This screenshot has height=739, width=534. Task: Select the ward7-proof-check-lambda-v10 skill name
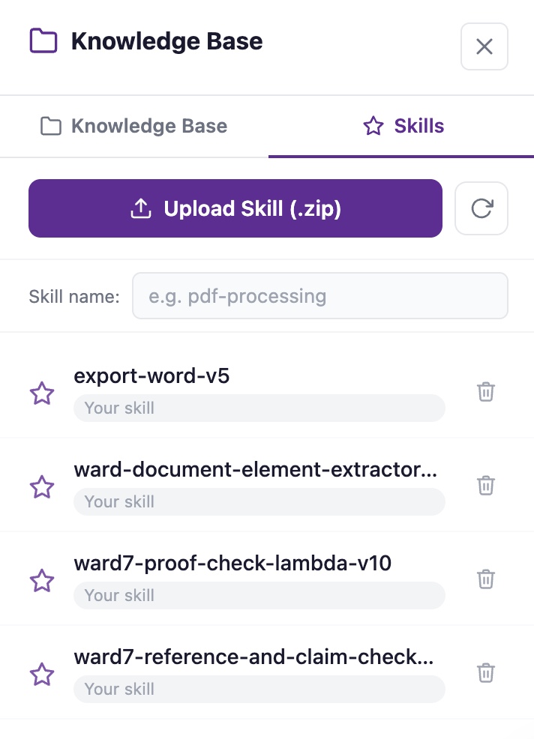(x=232, y=563)
